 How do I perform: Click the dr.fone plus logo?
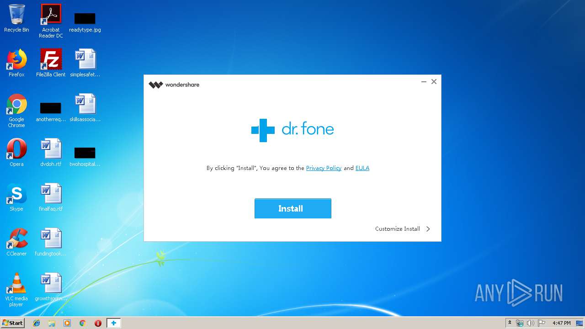point(263,130)
